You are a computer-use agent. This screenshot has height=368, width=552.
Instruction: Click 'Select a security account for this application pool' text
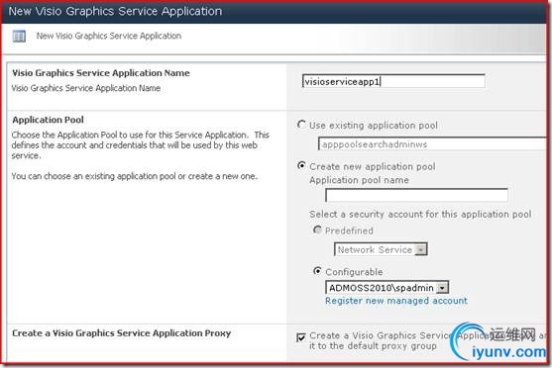[420, 214]
